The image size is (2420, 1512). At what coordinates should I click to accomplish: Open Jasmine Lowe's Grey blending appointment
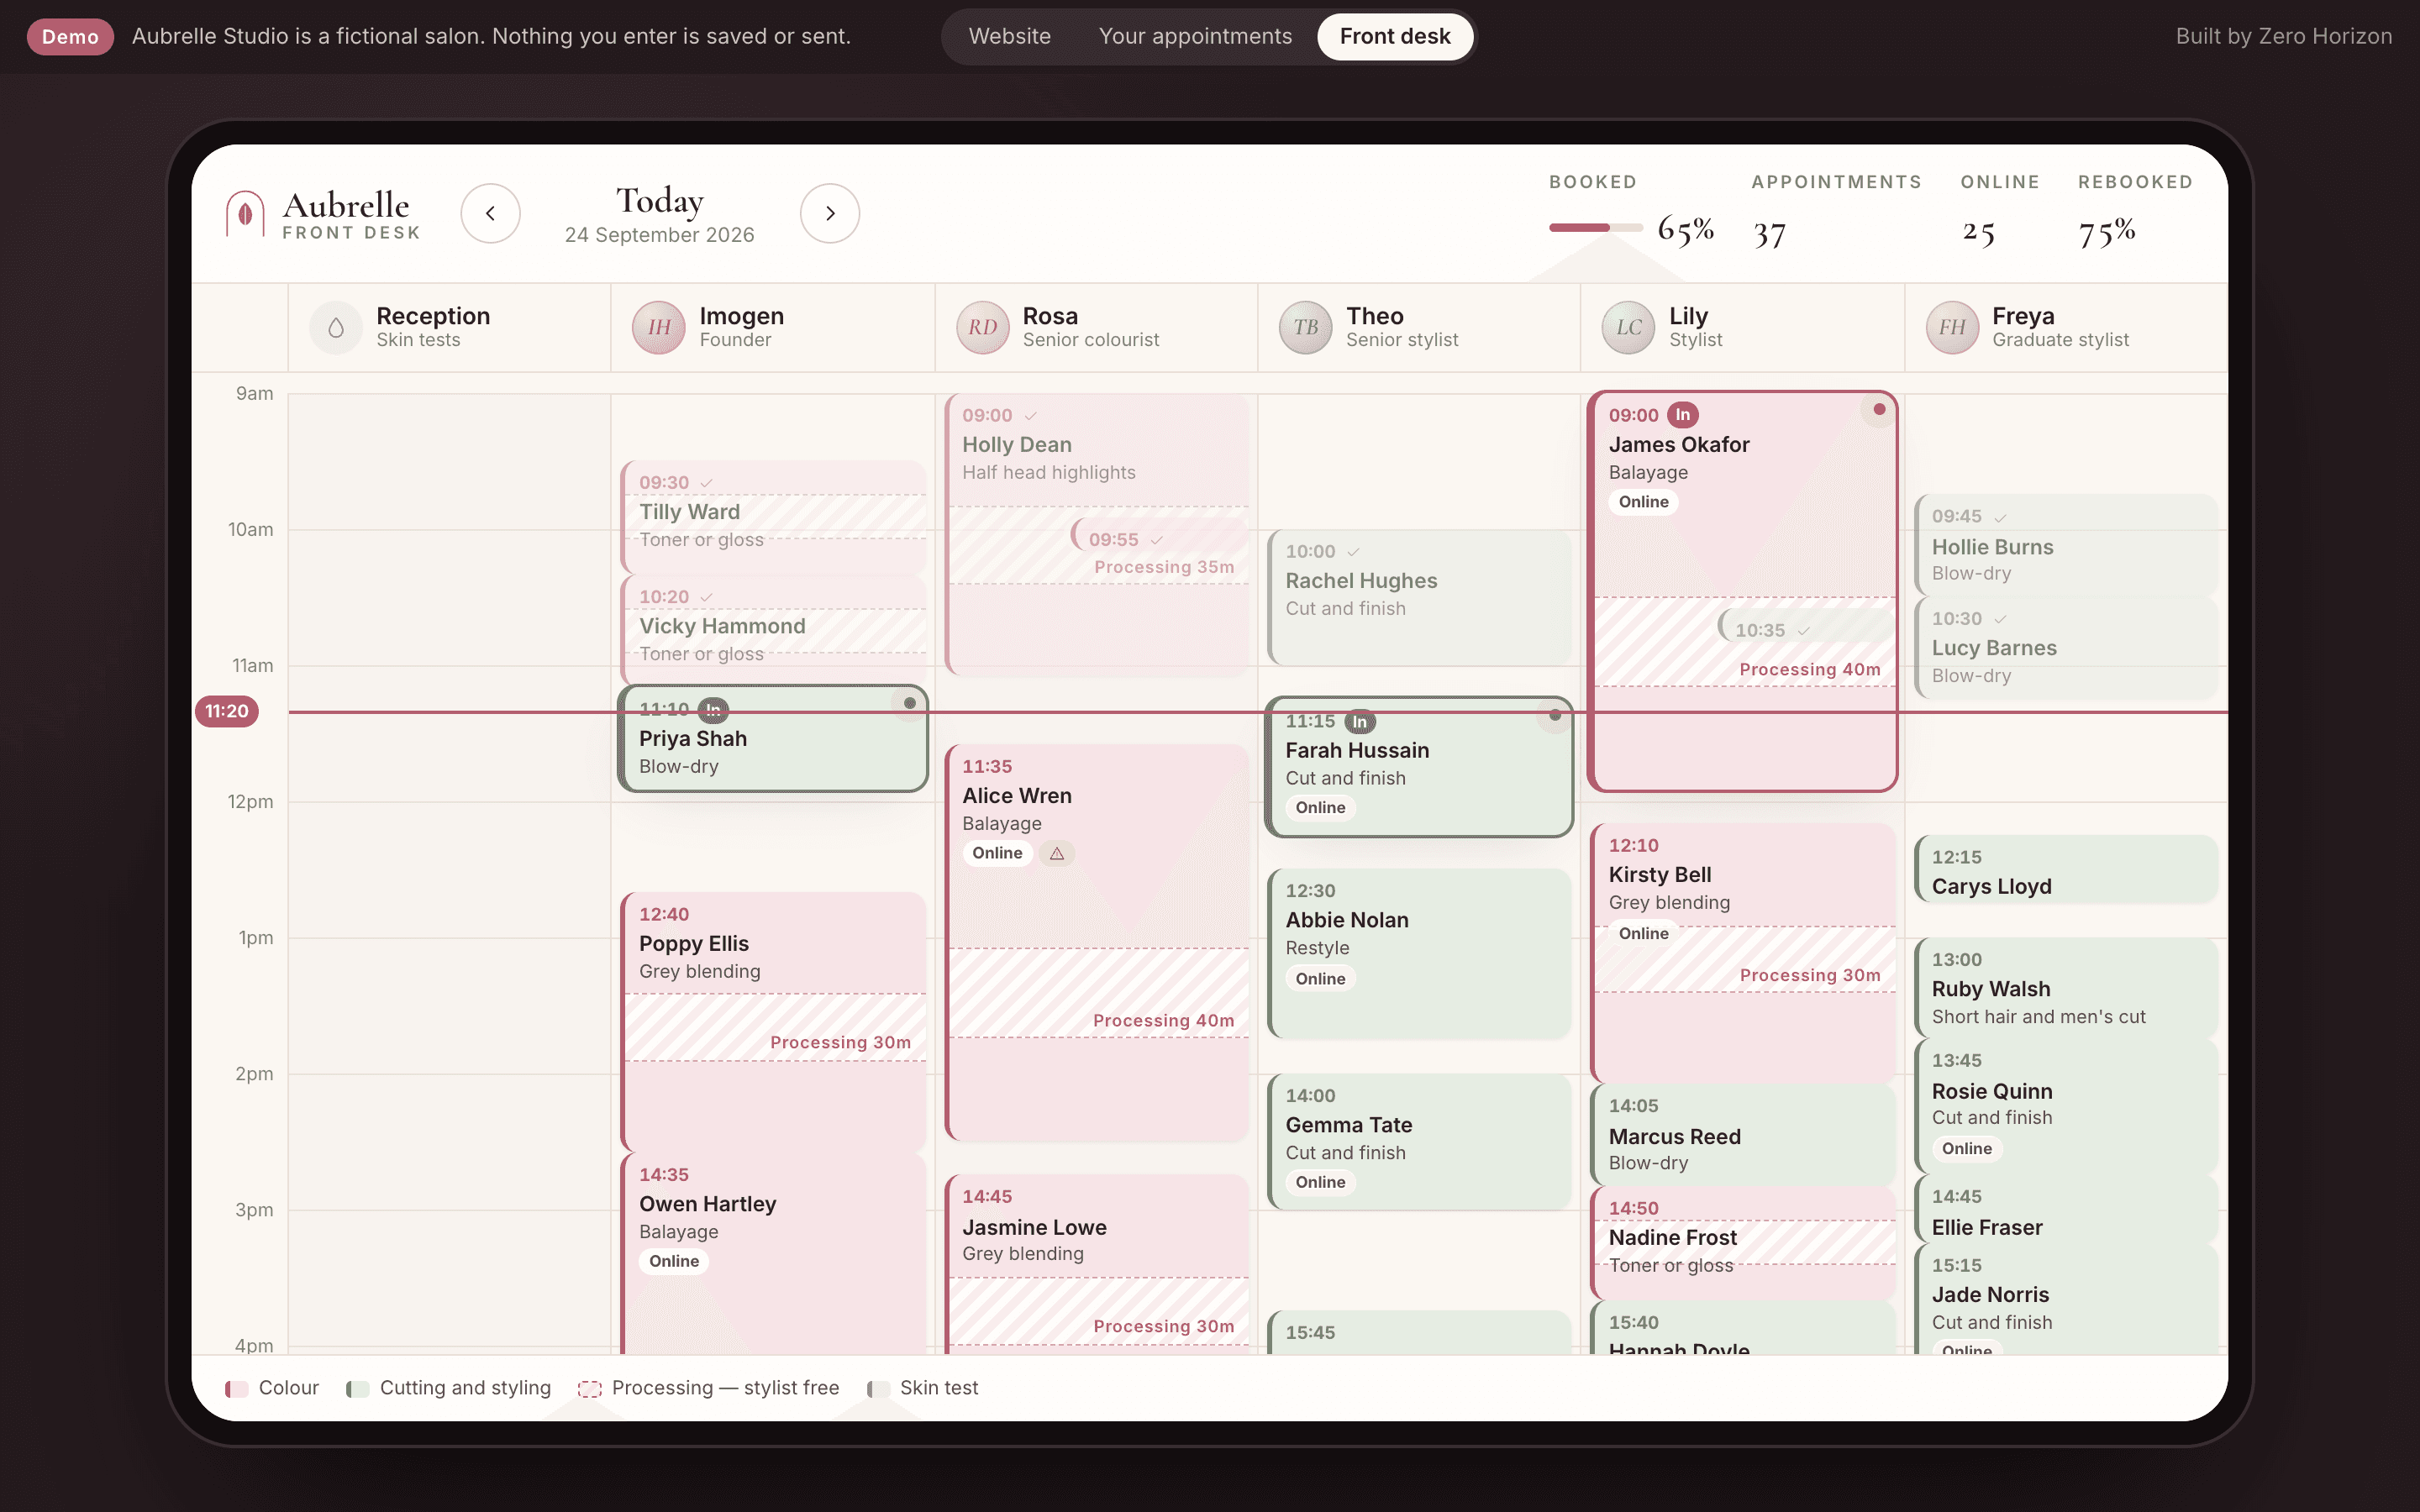pyautogui.click(x=1097, y=1264)
